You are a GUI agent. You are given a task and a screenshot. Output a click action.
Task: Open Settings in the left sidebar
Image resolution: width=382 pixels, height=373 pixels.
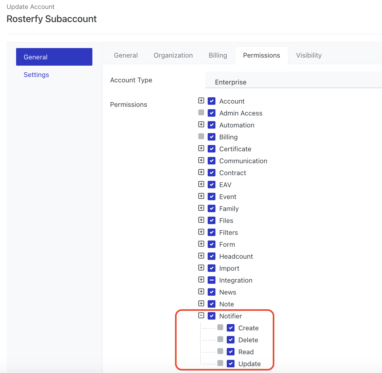pos(36,75)
